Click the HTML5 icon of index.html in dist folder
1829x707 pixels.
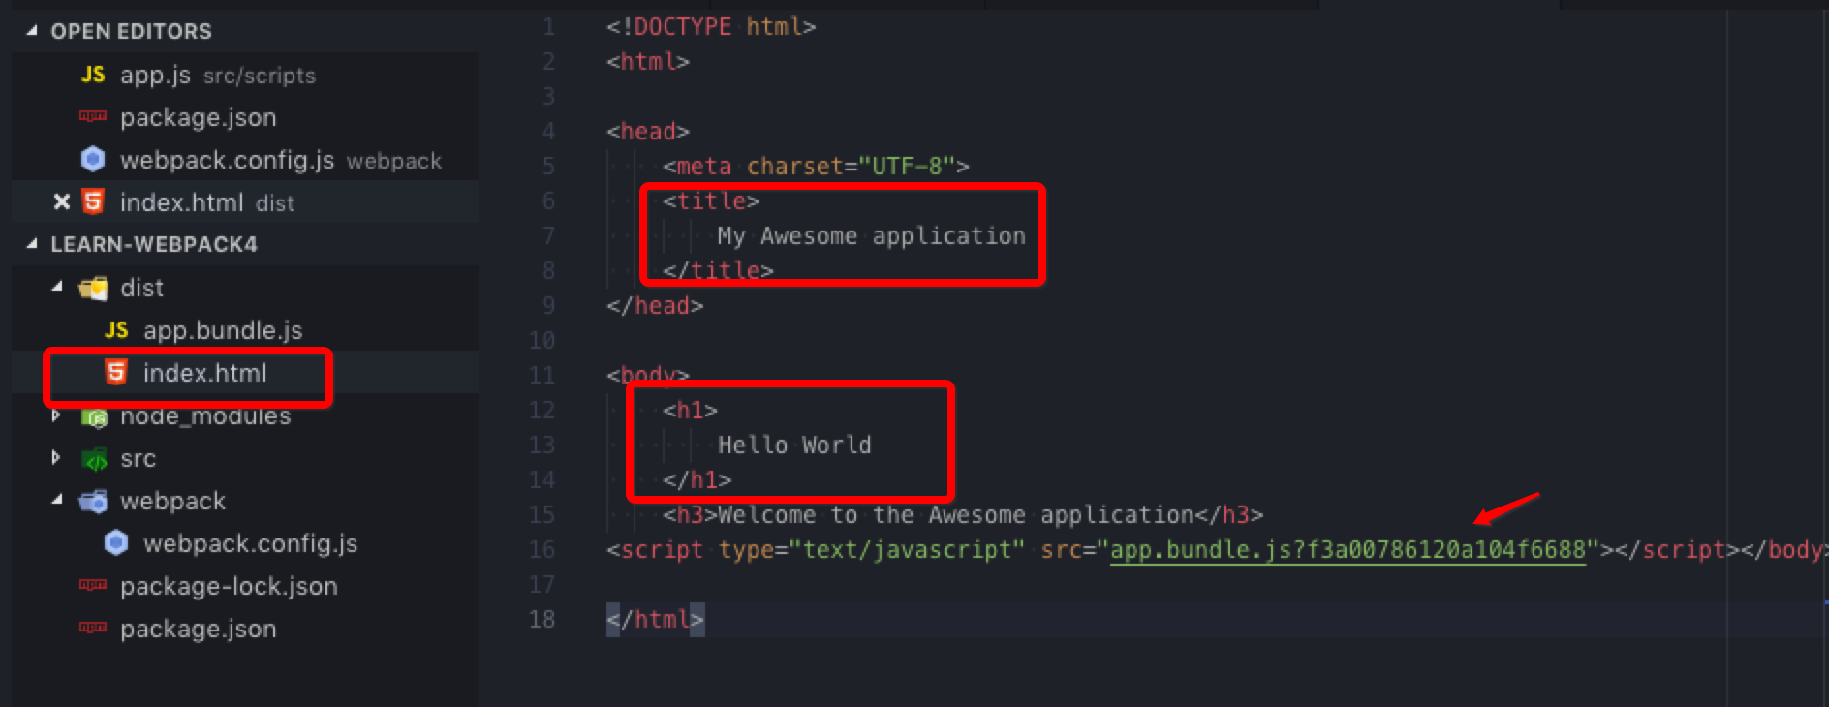(116, 372)
